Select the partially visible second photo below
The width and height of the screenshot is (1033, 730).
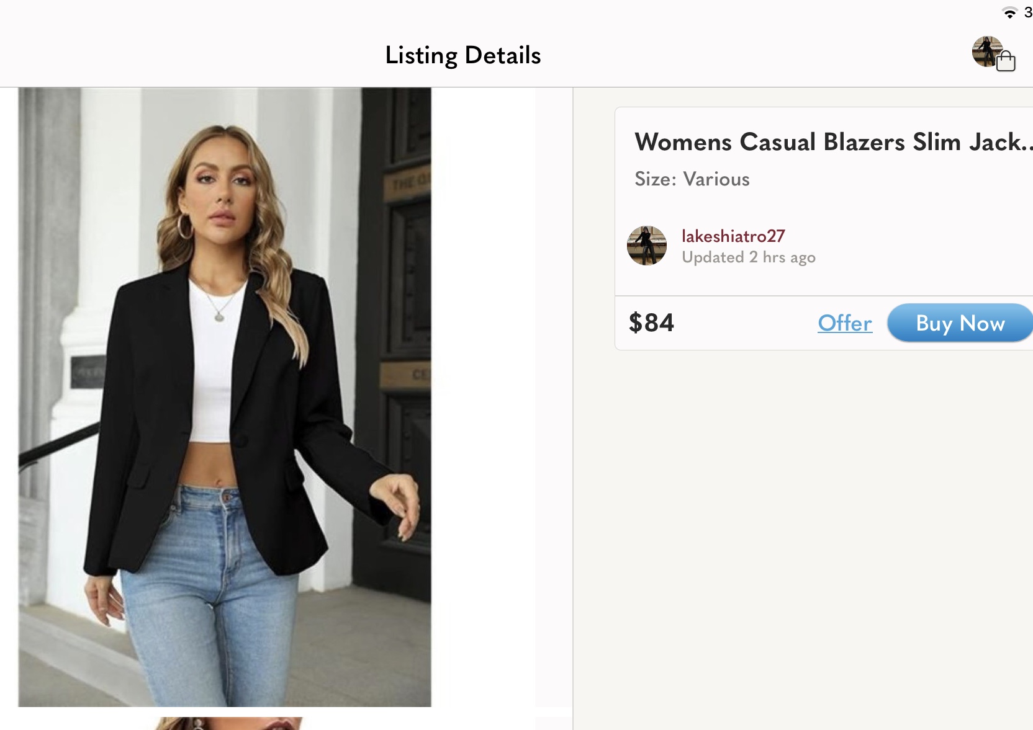tap(227, 723)
